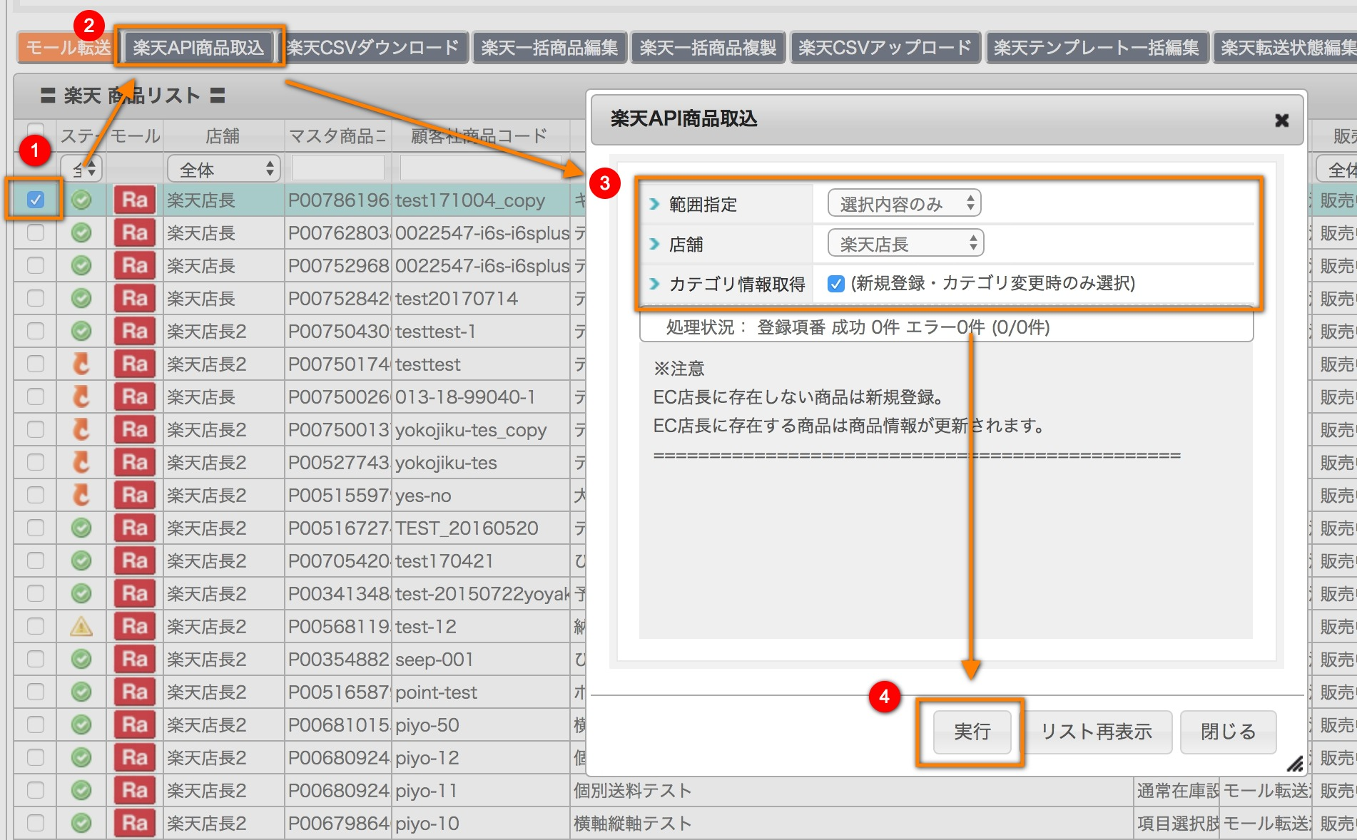Viewport: 1357px width, 840px height.
Task: Open the 範囲指定 dropdown
Action: 904,204
